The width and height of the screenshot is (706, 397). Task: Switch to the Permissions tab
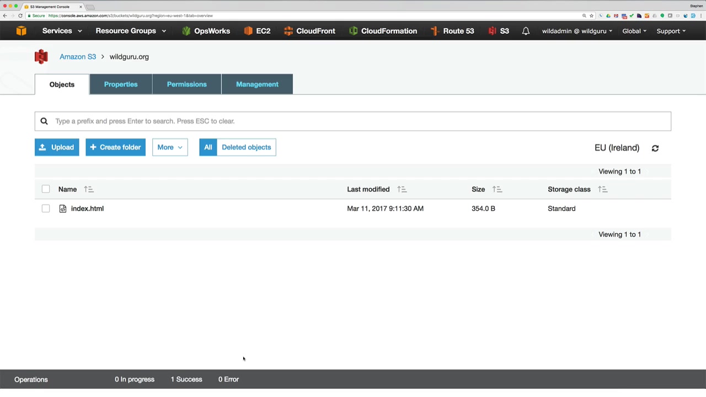tap(187, 84)
